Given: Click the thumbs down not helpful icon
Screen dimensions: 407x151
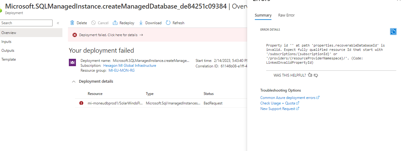Looking at the screenshot, I should (316, 75).
